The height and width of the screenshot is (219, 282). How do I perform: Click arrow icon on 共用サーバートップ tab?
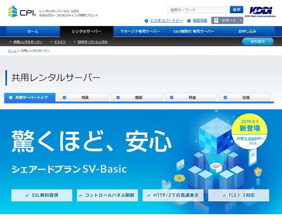point(11,98)
